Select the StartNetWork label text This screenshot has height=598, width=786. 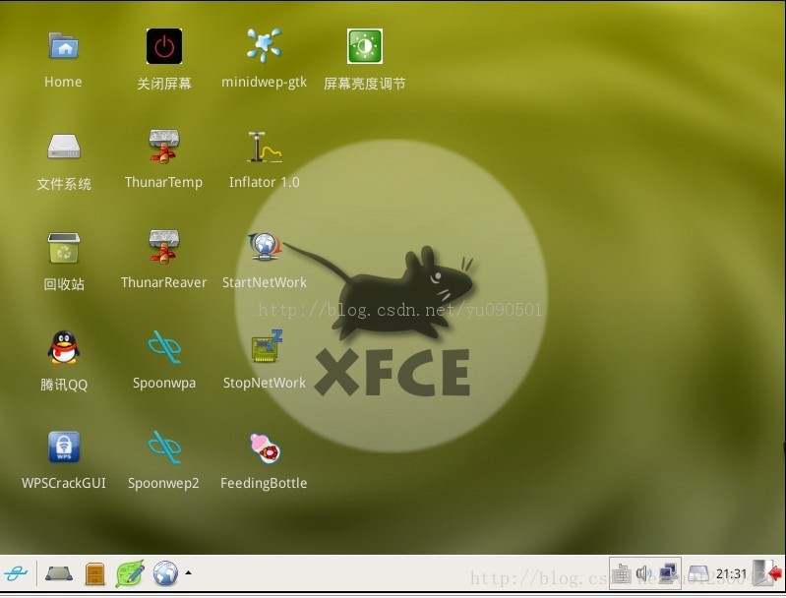pos(265,282)
